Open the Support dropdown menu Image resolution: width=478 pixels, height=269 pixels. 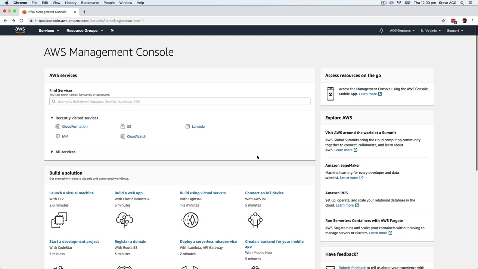click(x=455, y=31)
